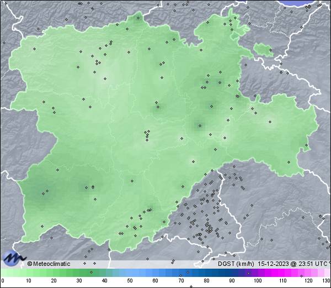The width and height of the screenshot is (331, 288).
Task: Click the 20 value on the scale
Action: pos(54,281)
